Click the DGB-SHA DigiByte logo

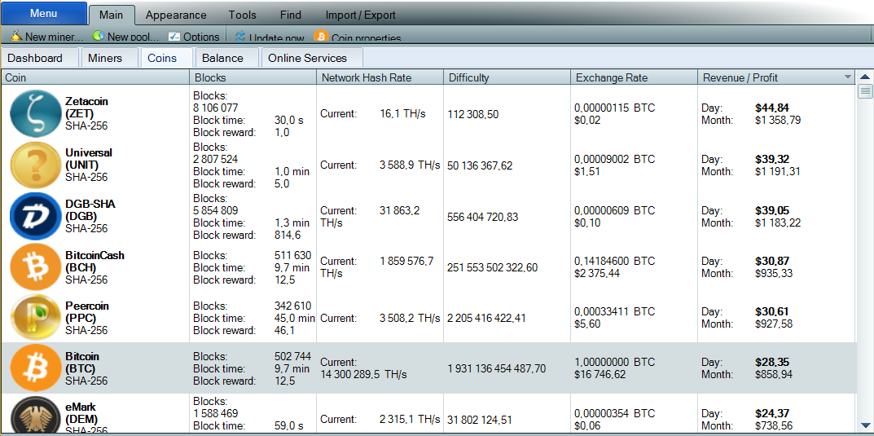tap(34, 216)
